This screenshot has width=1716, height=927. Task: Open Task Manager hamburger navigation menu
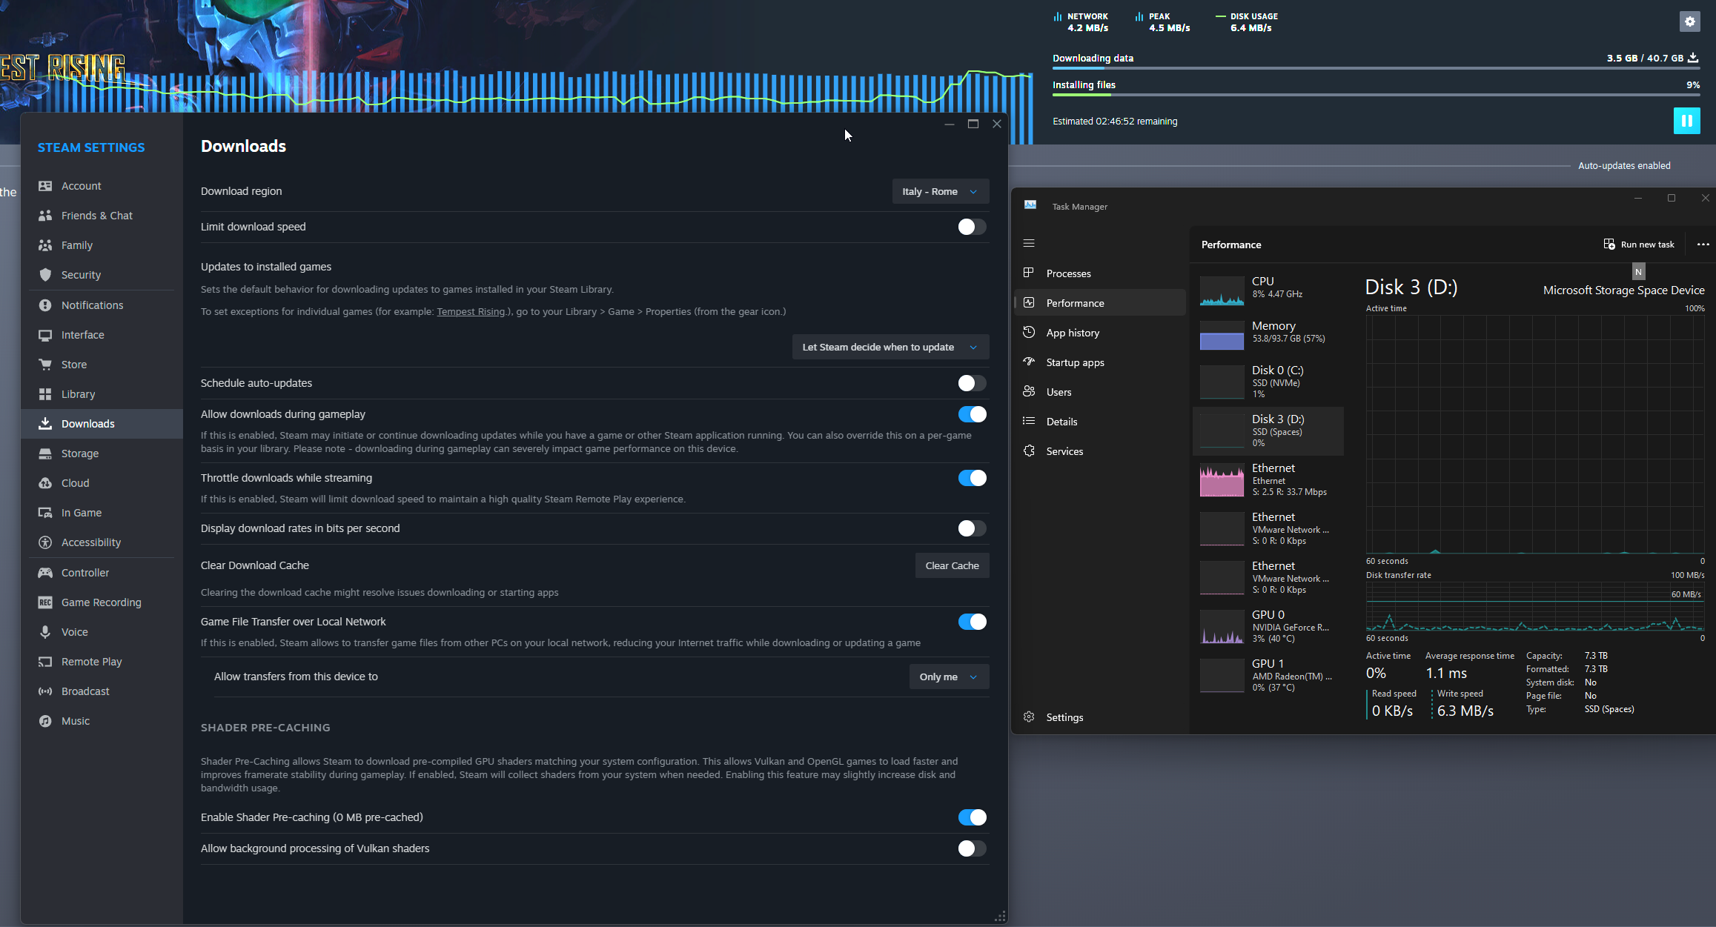(x=1029, y=243)
